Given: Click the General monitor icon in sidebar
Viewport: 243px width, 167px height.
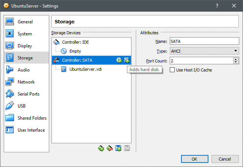Looking at the screenshot, I should click(10, 21).
